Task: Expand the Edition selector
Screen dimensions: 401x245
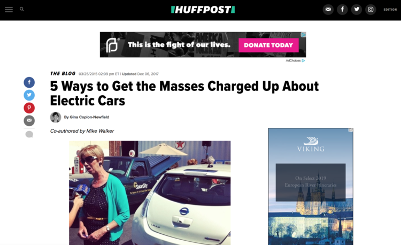Action: (390, 10)
